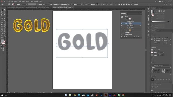173x97 pixels.
Task: Select the Eraser tool
Action: coord(5,20)
